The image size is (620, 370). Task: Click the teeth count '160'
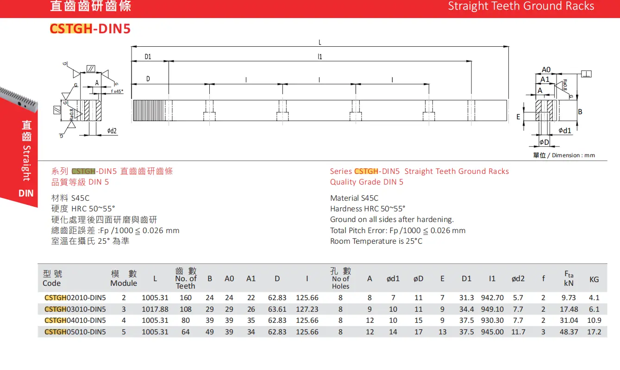(186, 298)
